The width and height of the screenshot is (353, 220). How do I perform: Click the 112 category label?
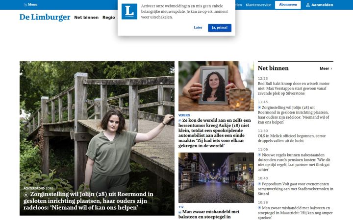[181, 207]
